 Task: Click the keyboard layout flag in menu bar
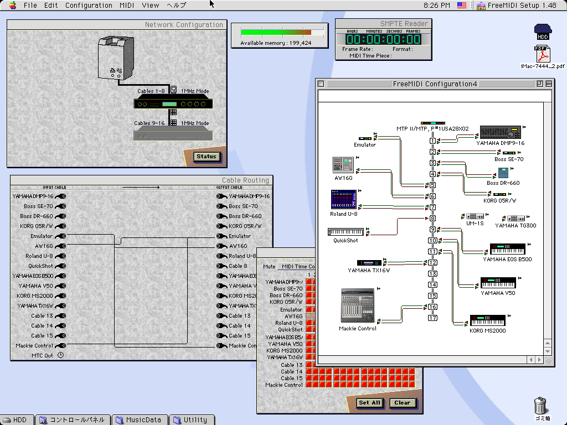click(x=462, y=5)
